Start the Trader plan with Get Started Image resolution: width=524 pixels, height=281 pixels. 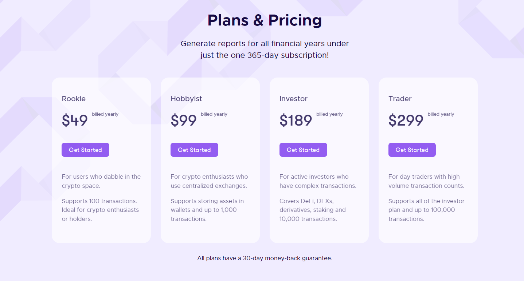pos(412,150)
